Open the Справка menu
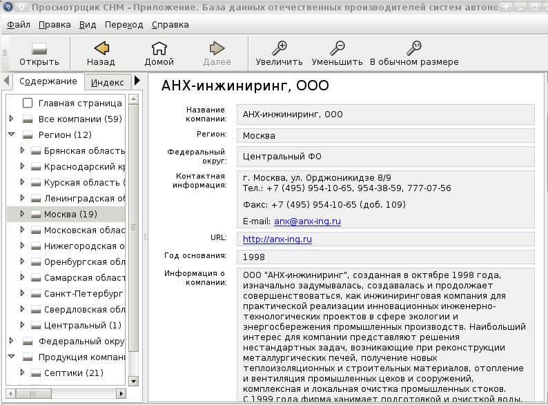 [x=170, y=25]
